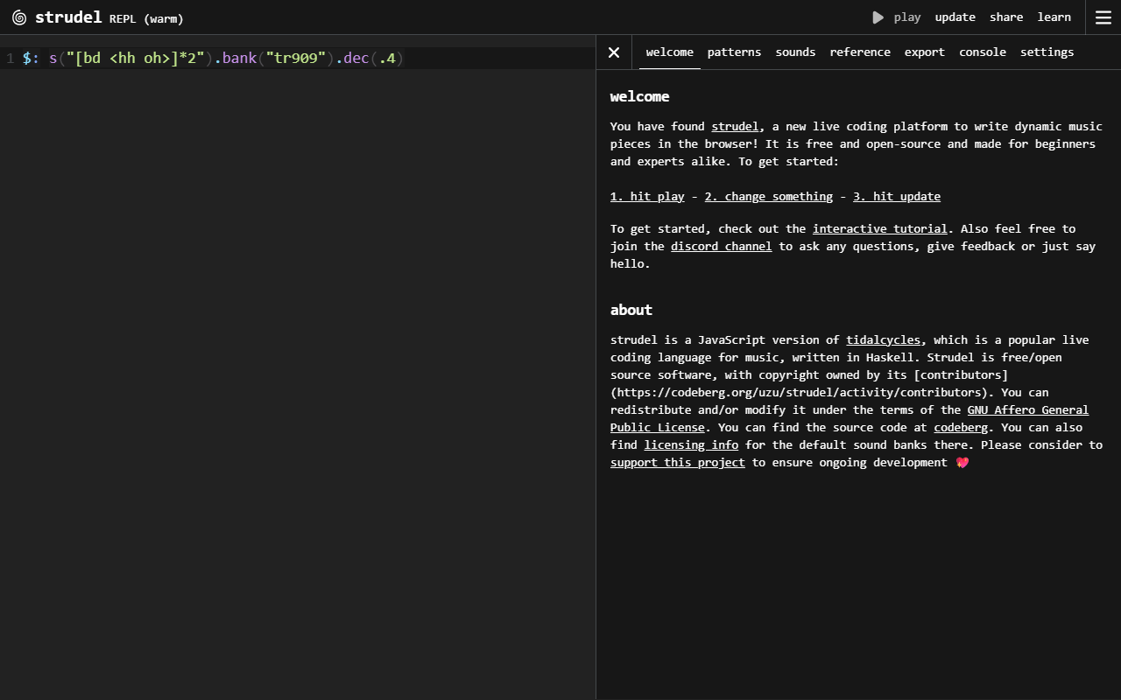The width and height of the screenshot is (1121, 700).
Task: Follow the strudel link in welcome text
Action: pyautogui.click(x=735, y=127)
